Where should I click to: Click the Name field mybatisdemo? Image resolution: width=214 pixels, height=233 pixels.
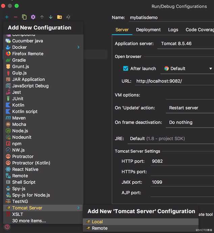[x=171, y=18]
